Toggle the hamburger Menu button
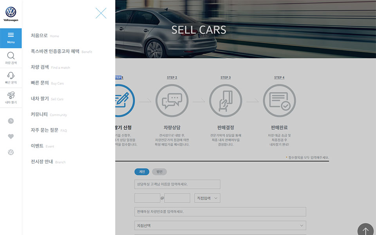 click(11, 37)
